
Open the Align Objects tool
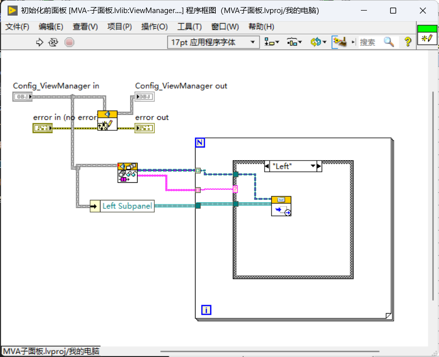click(272, 42)
